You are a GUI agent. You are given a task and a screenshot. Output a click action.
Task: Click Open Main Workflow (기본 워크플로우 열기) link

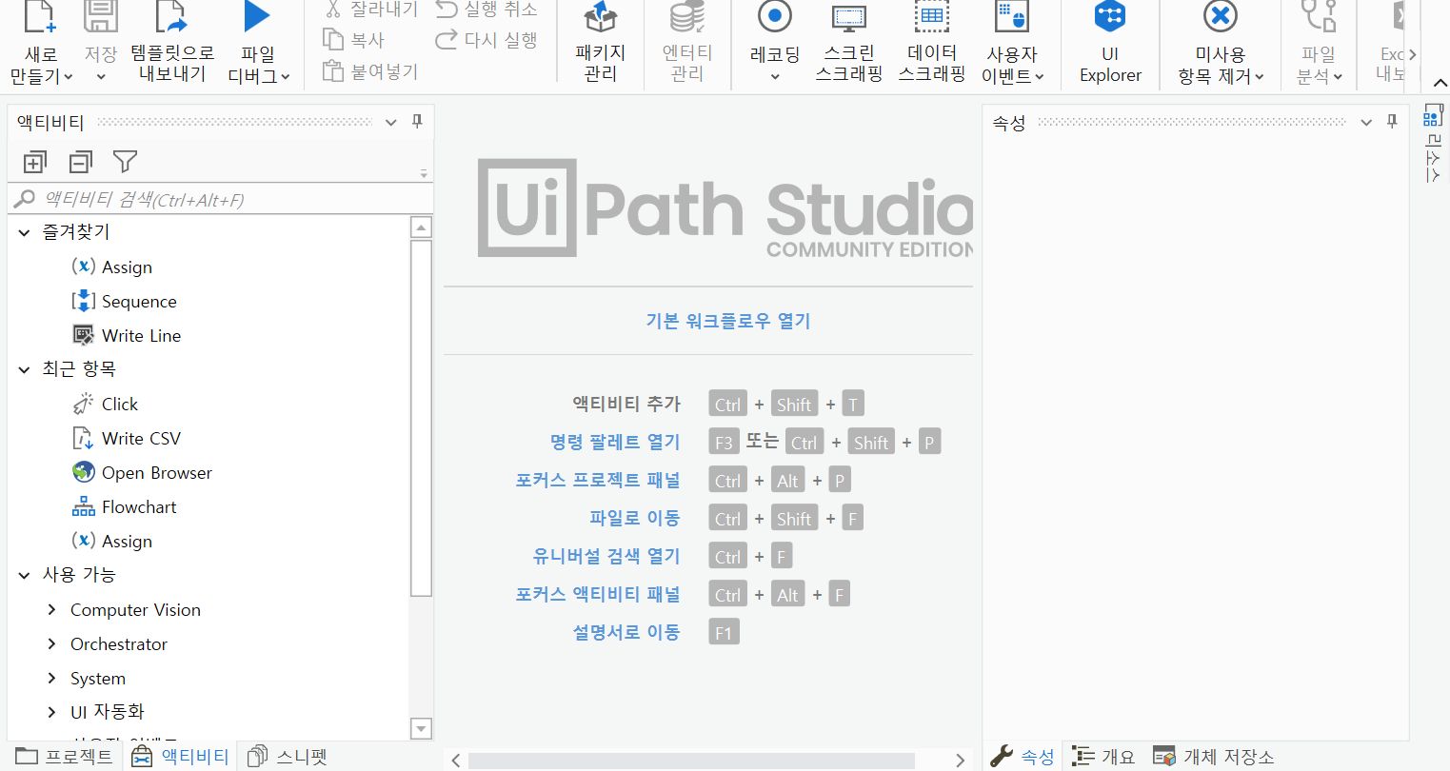click(x=728, y=321)
